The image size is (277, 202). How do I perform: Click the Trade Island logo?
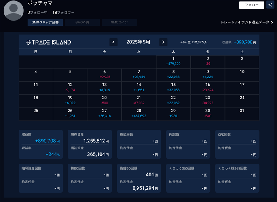tap(49, 42)
